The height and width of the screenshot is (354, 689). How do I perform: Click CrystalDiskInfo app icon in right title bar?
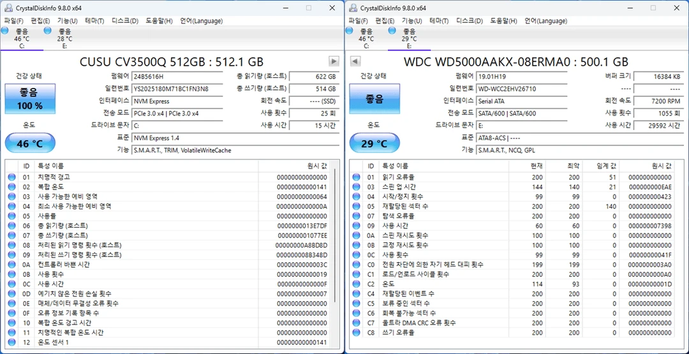tap(352, 8)
